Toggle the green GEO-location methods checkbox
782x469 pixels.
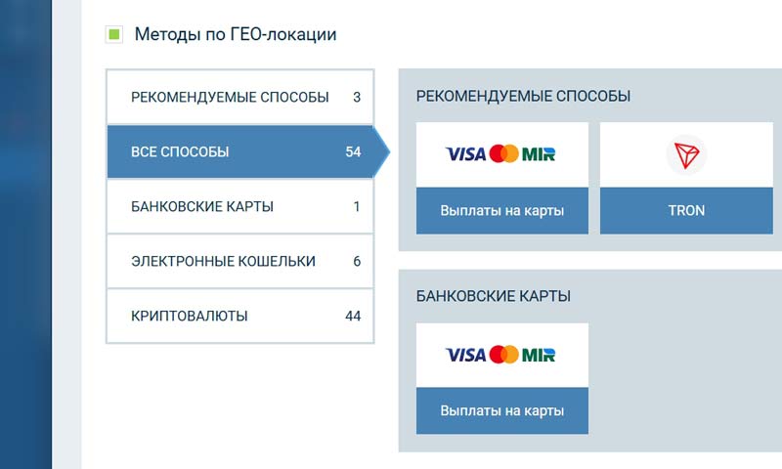coord(114,35)
